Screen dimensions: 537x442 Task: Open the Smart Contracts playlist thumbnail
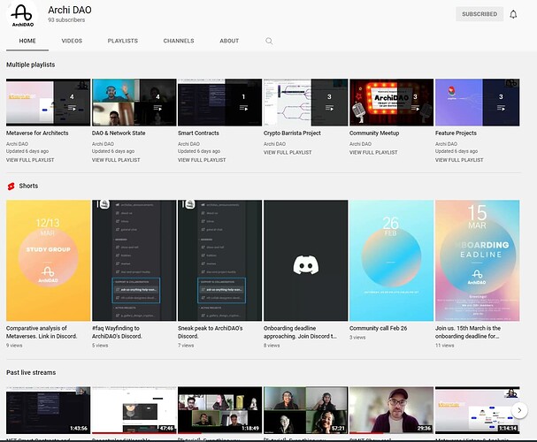click(x=220, y=103)
